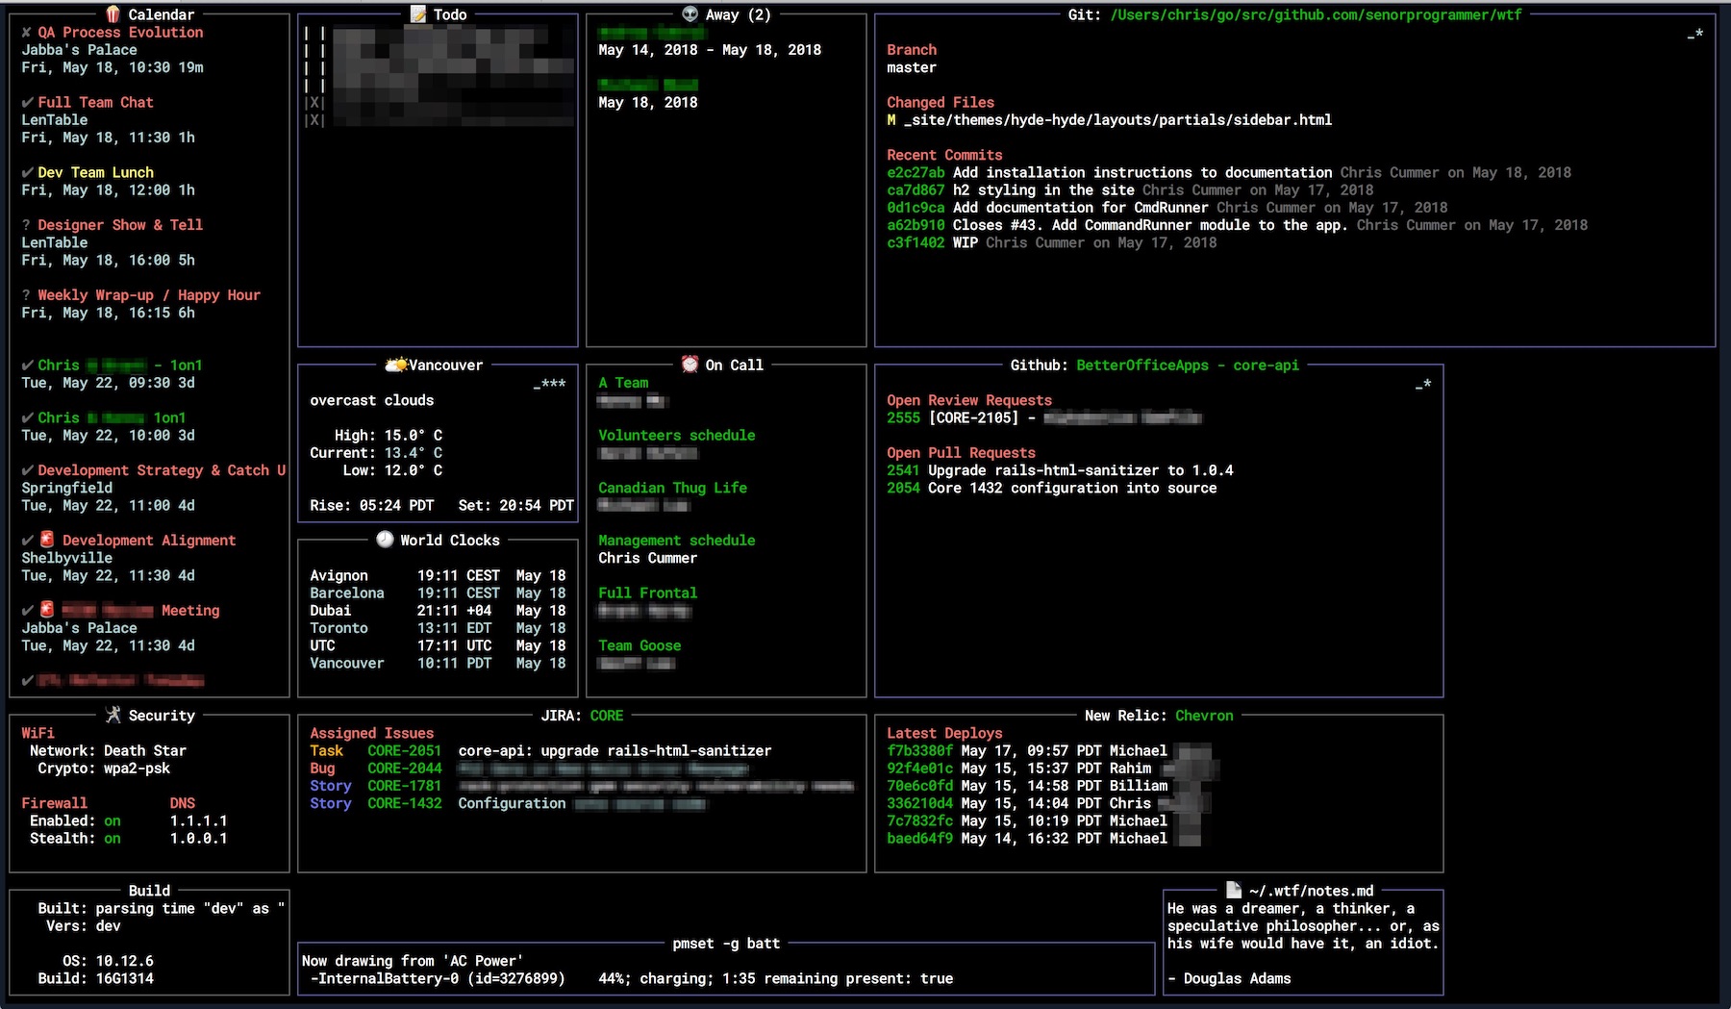The image size is (1731, 1009).
Task: Click the document icon beside ~/.wtf/notes.md
Action: 1234,891
